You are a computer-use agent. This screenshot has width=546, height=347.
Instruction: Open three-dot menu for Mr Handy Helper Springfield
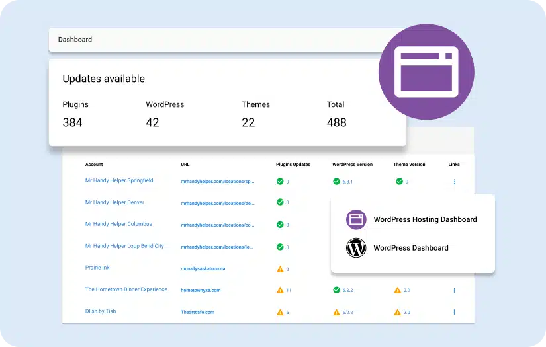tap(454, 182)
